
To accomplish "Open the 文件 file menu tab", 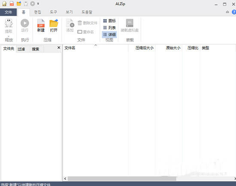I will (x=8, y=12).
